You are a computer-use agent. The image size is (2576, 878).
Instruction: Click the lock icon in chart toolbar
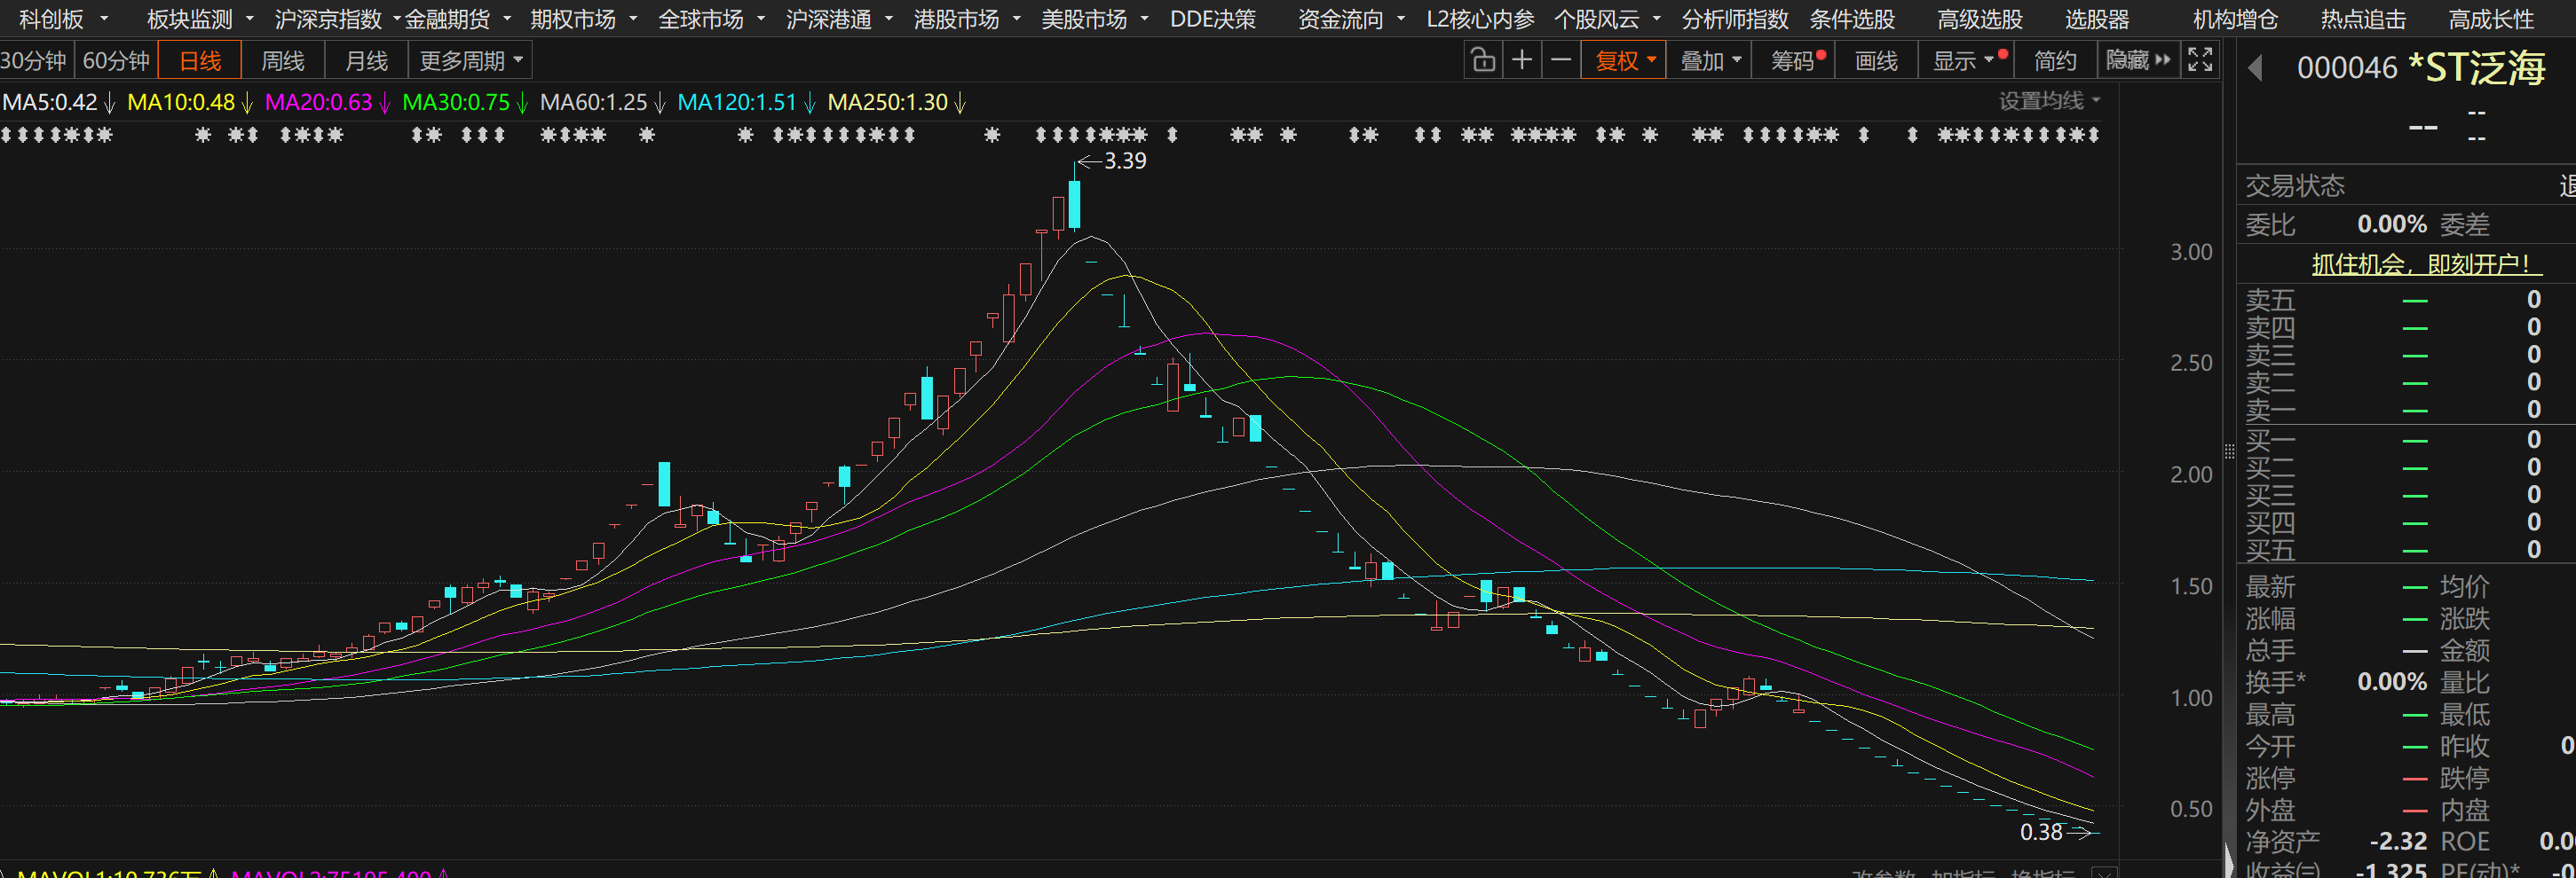click(1483, 61)
